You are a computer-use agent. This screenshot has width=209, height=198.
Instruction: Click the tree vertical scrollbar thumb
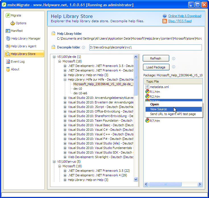click(x=136, y=77)
